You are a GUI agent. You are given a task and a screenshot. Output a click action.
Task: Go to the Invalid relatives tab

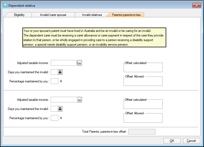click(x=92, y=15)
